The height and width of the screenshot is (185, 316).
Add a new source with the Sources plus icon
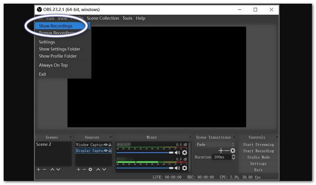tap(78, 170)
